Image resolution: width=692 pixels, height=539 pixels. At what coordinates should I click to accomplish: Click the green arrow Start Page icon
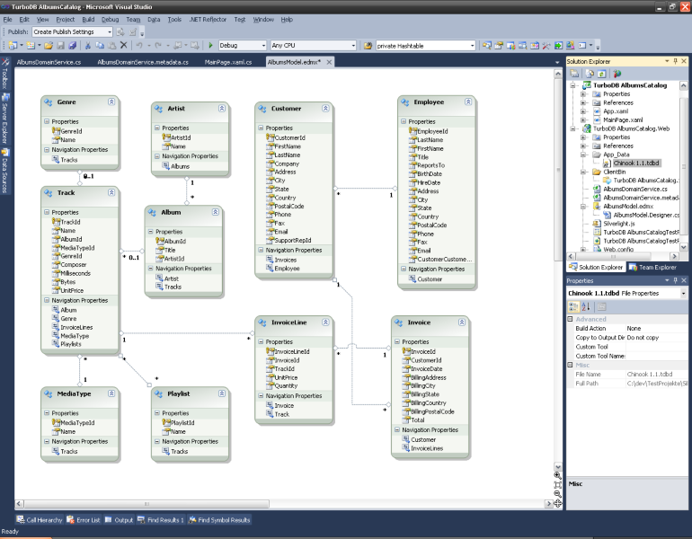pyautogui.click(x=558, y=46)
